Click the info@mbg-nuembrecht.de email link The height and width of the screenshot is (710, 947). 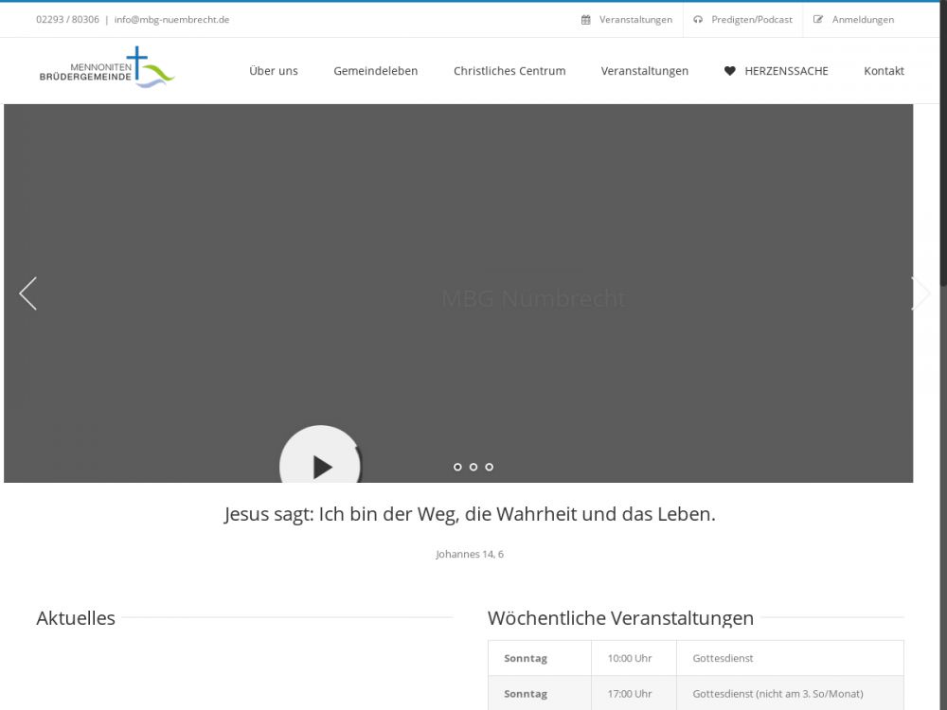pyautogui.click(x=171, y=20)
